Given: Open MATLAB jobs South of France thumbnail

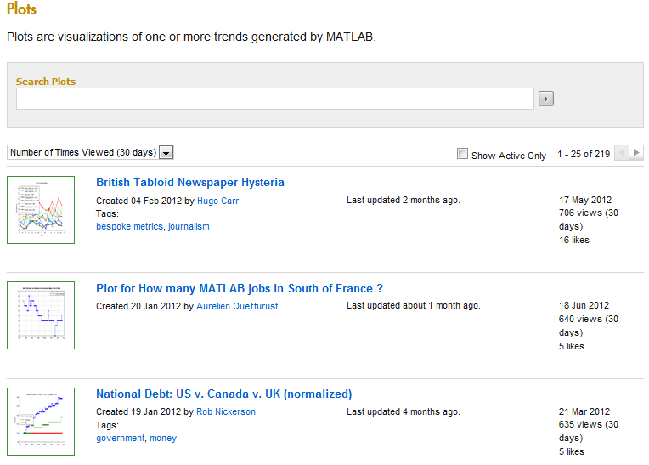Looking at the screenshot, I should coord(41,315).
